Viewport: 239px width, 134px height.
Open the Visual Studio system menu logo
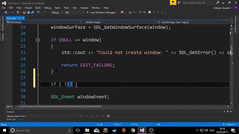pyautogui.click(x=4, y=3)
